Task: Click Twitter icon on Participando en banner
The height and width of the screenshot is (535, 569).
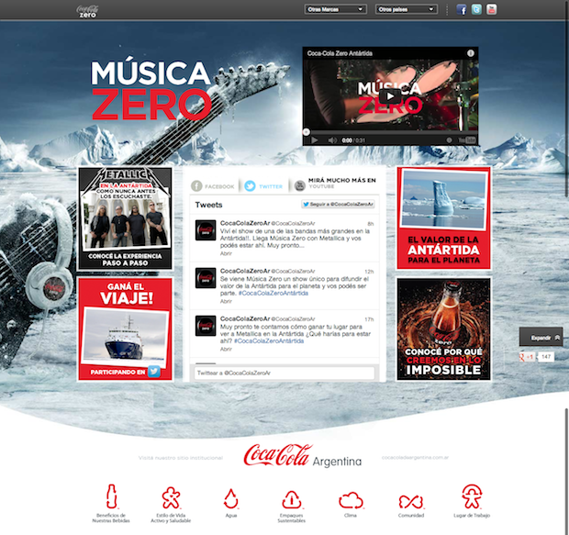Action: [154, 372]
